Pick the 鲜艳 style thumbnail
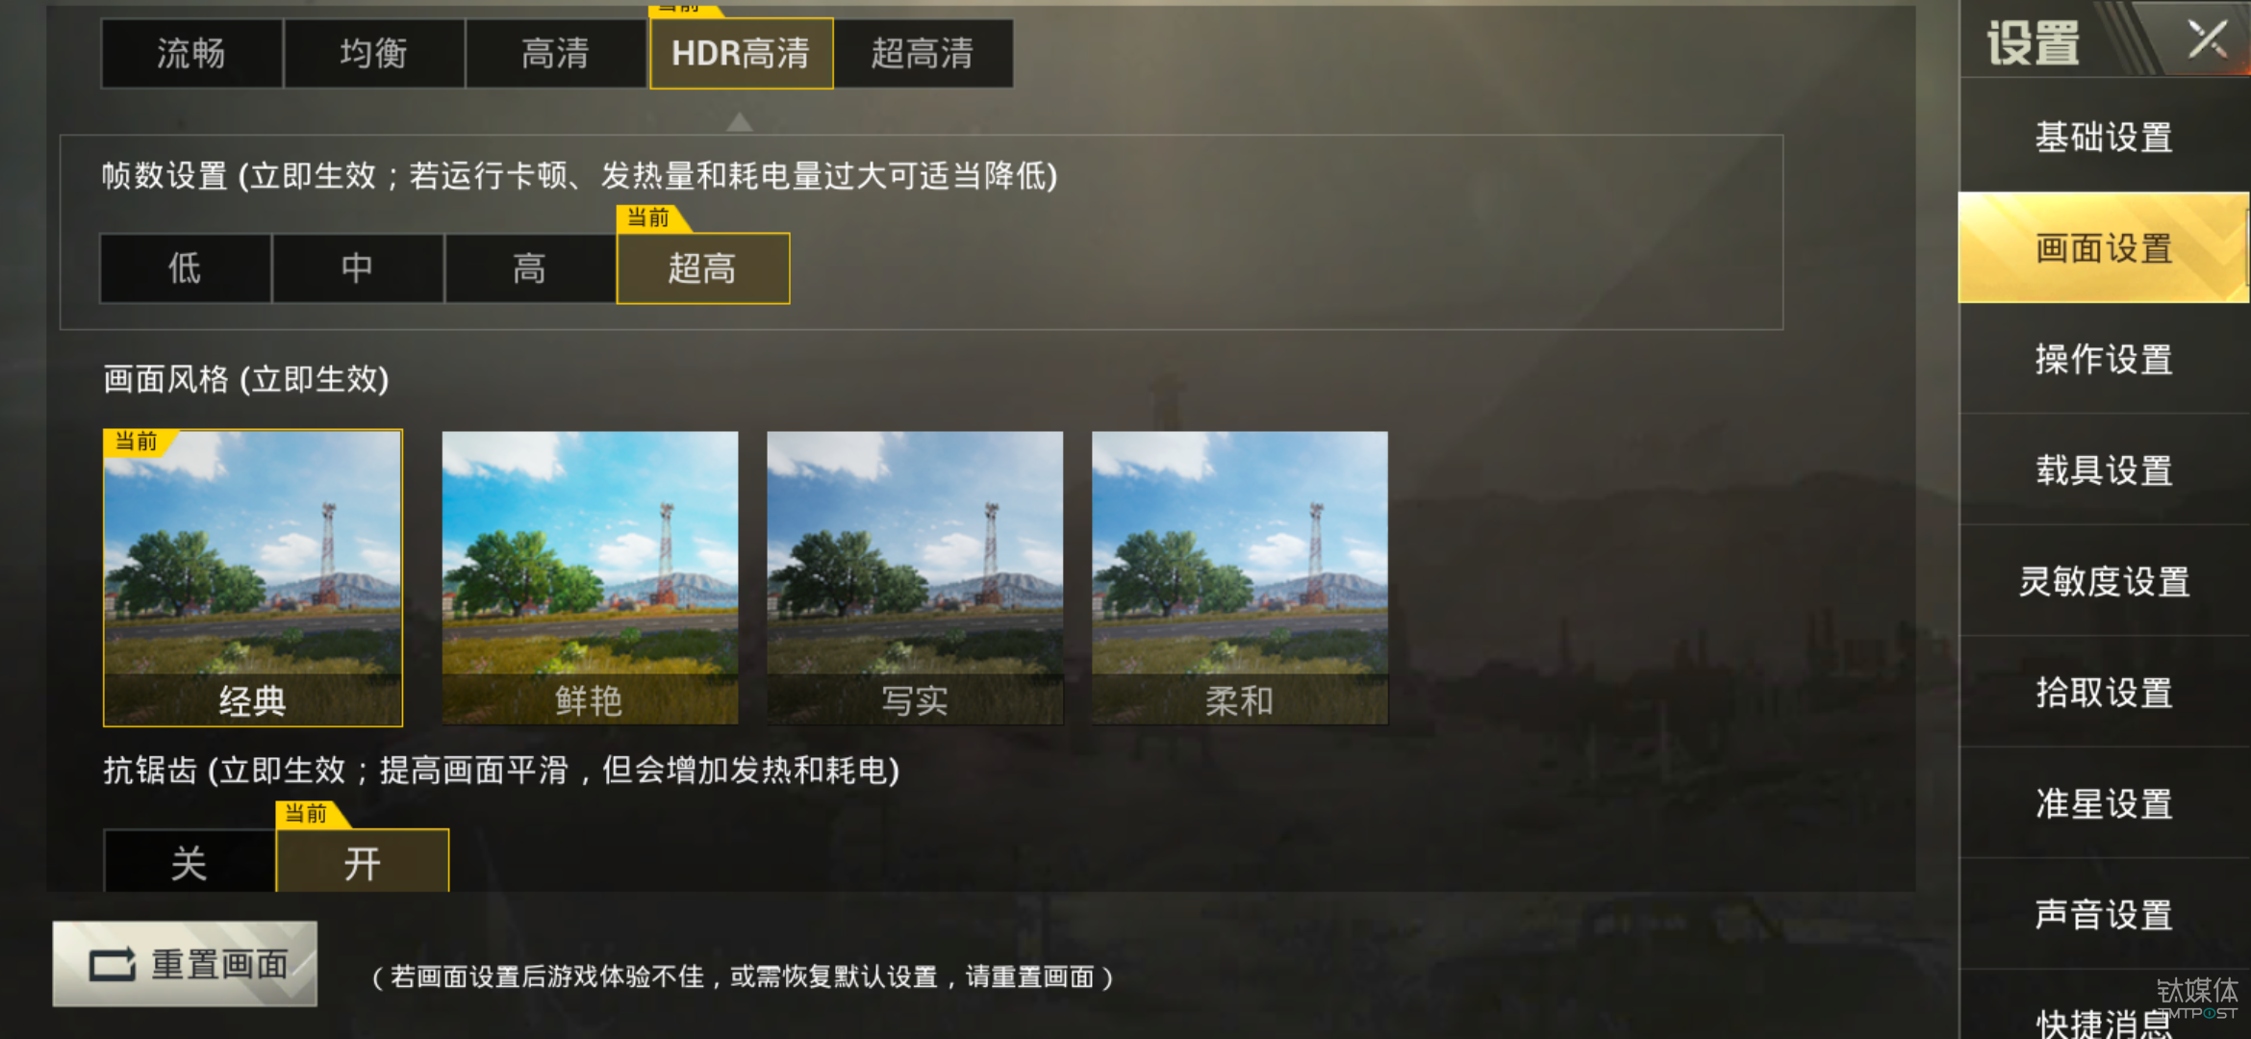The height and width of the screenshot is (1039, 2251). 590,577
